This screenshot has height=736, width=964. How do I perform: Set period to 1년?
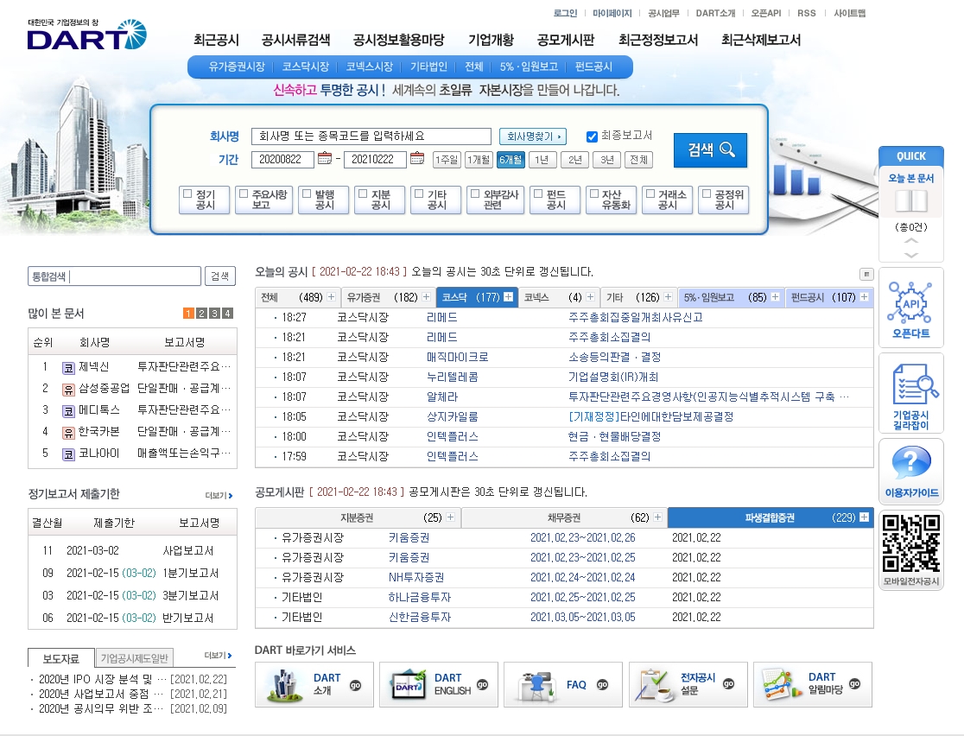pyautogui.click(x=542, y=160)
